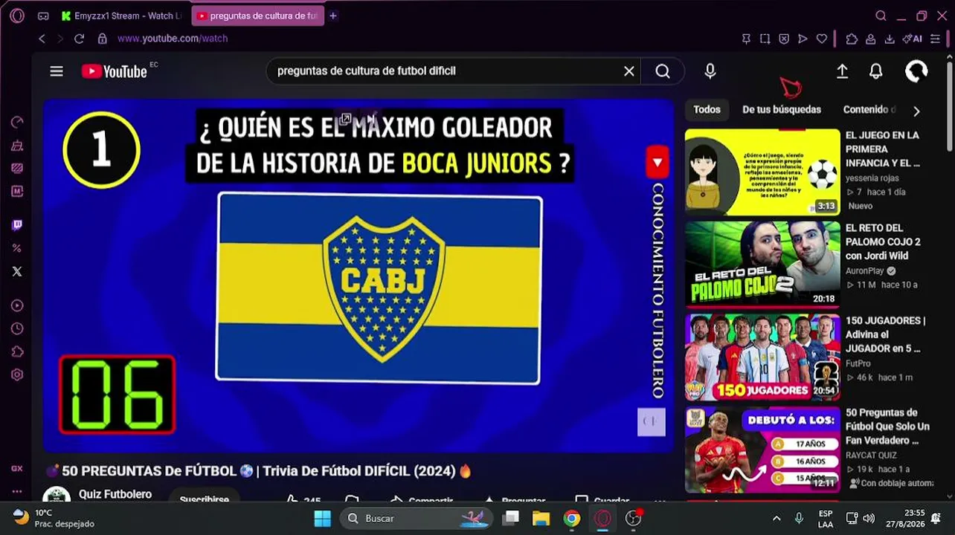The width and height of the screenshot is (955, 535).
Task: Go back to the previous page
Action: click(42, 39)
